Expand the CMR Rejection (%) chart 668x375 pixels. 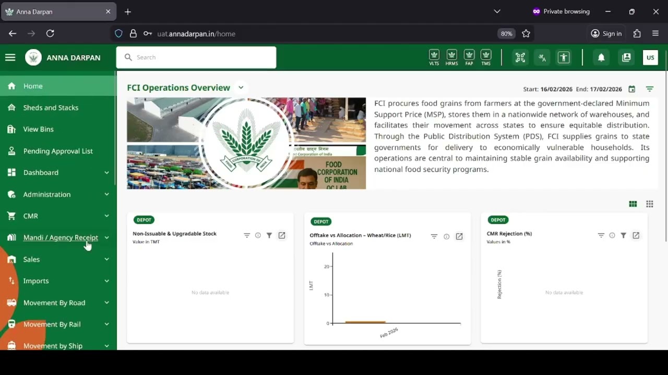pos(636,235)
